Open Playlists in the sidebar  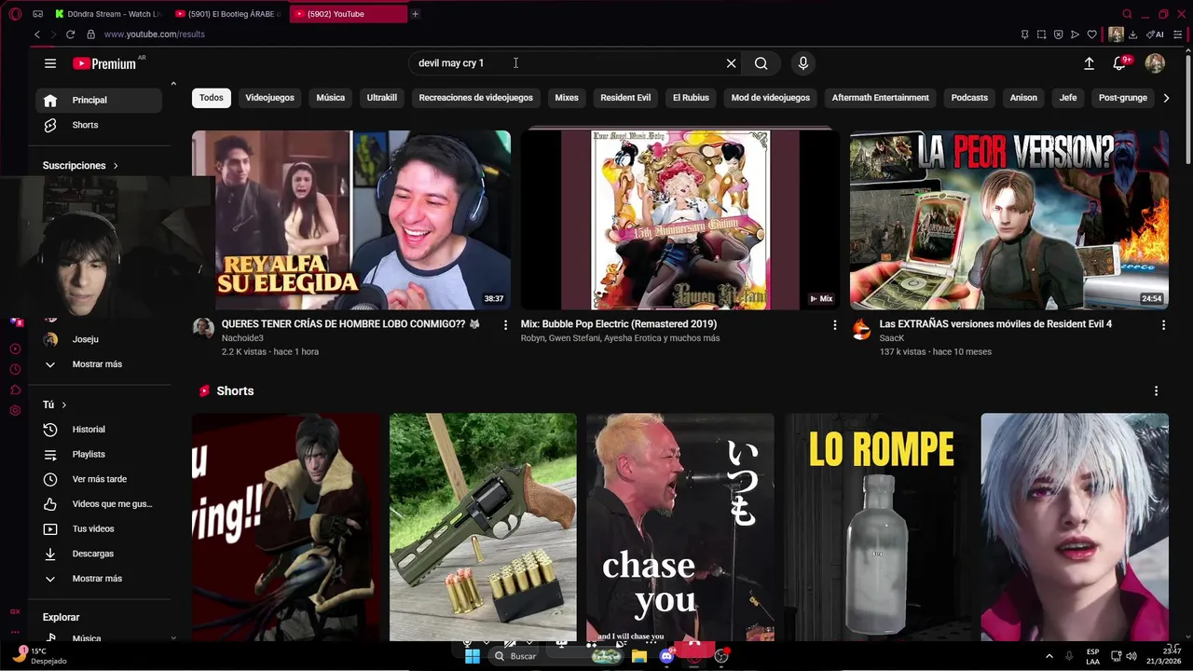99,455
